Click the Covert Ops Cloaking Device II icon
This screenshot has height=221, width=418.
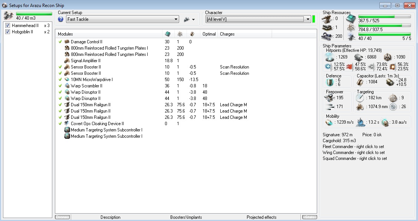[67, 124]
